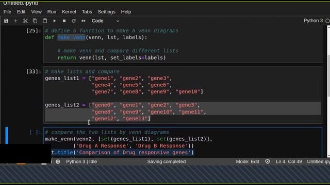Copy the selected cell using the toolbar icon
The image size is (330, 185).
(35, 21)
